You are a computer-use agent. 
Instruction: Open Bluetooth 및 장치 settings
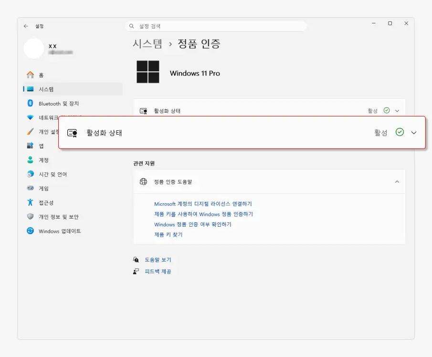pyautogui.click(x=73, y=103)
